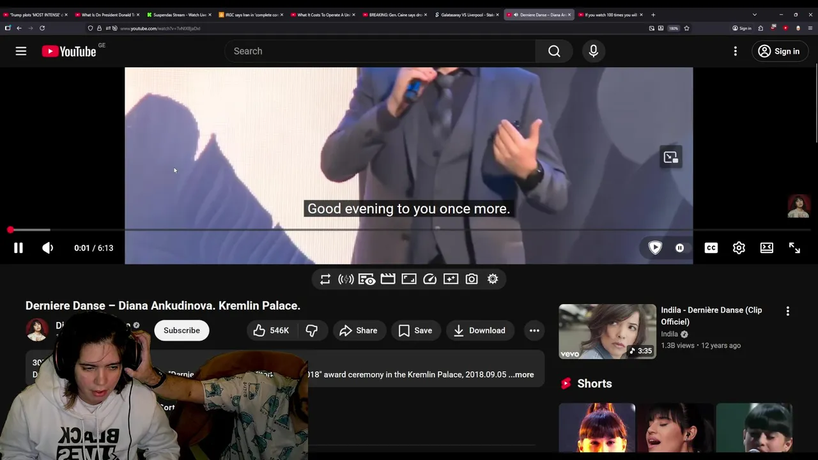Open video player settings gear
Image resolution: width=818 pixels, height=460 pixels.
coord(739,248)
